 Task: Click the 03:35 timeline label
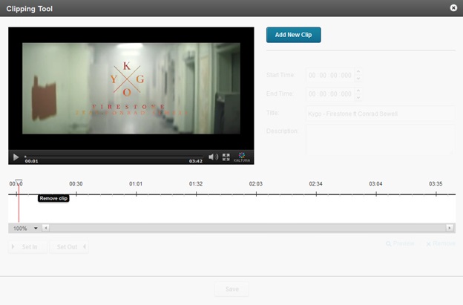[436, 183]
